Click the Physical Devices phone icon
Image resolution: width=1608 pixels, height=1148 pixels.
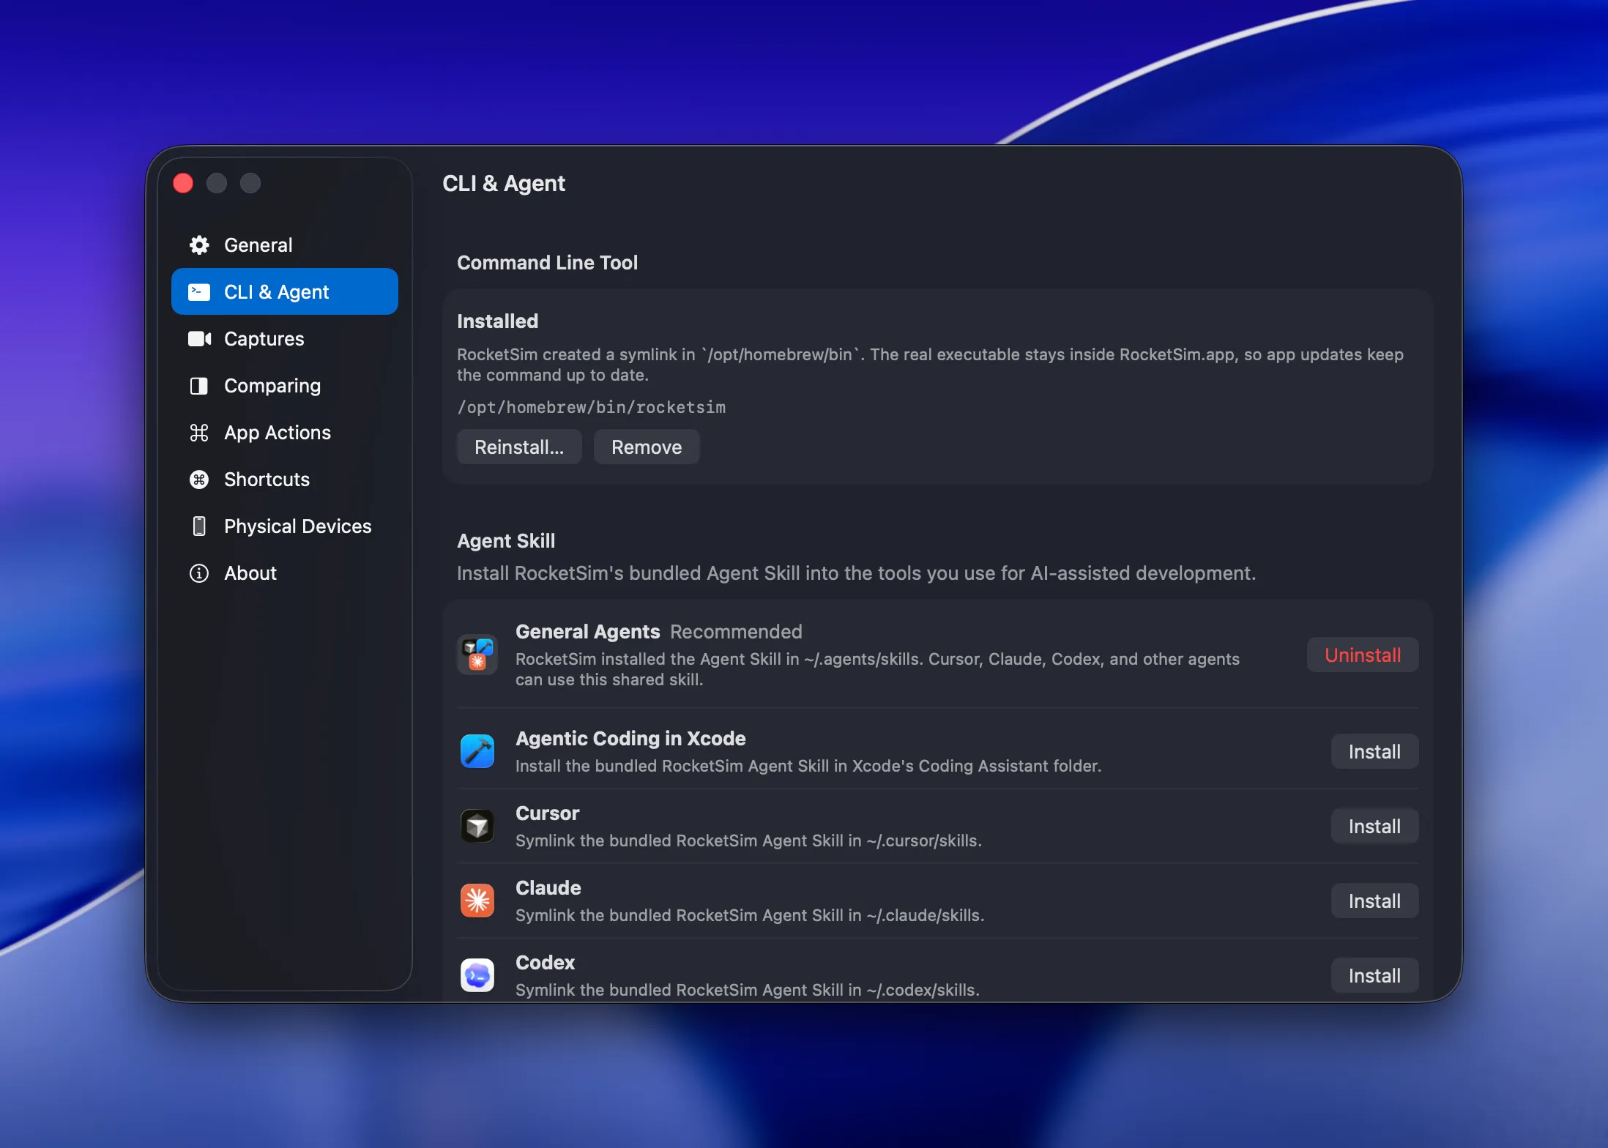199,526
